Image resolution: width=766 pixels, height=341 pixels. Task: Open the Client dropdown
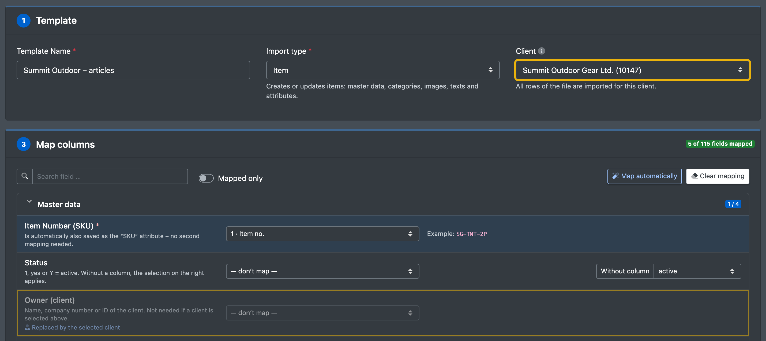pos(632,70)
